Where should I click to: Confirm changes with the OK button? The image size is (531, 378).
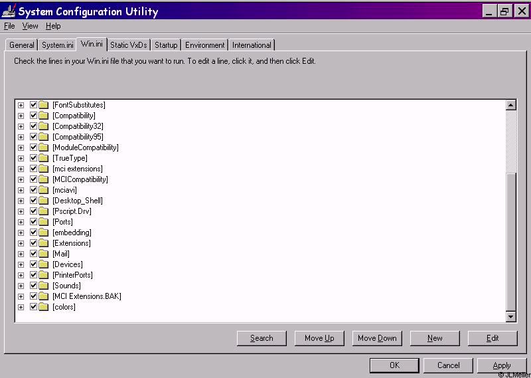(394, 365)
